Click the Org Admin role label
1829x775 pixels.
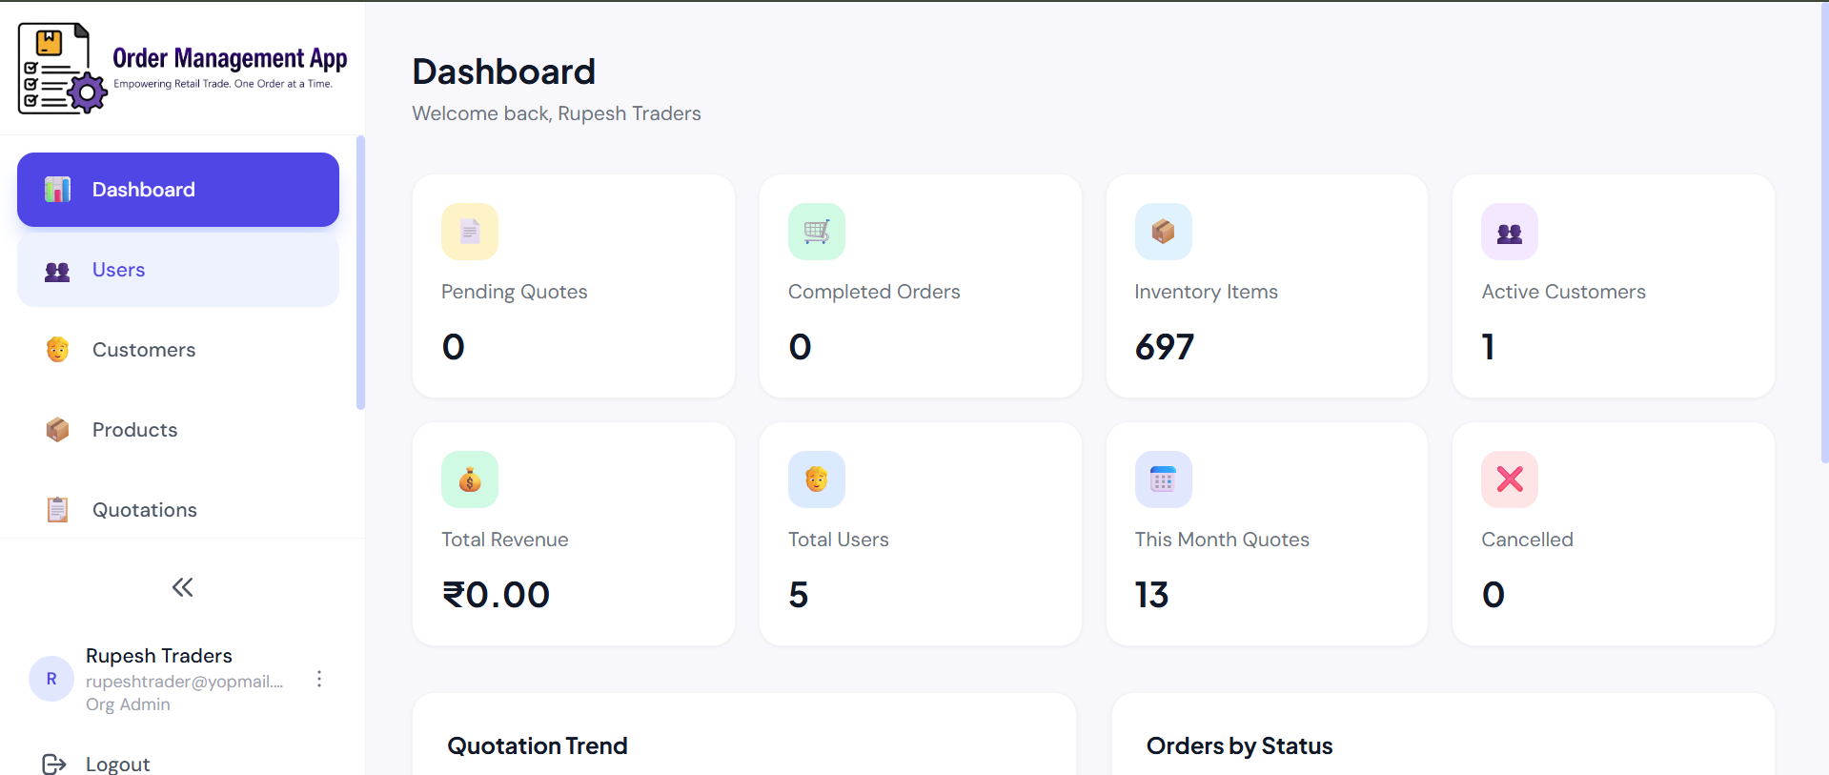(128, 704)
